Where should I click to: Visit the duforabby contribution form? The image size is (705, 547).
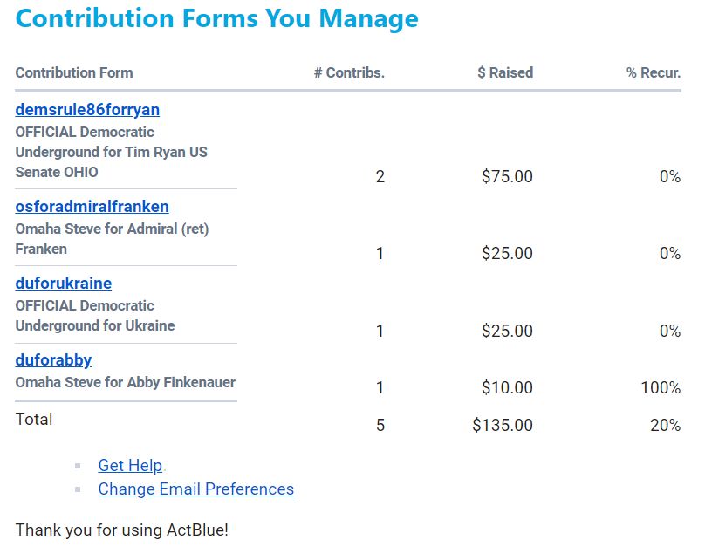(x=53, y=360)
